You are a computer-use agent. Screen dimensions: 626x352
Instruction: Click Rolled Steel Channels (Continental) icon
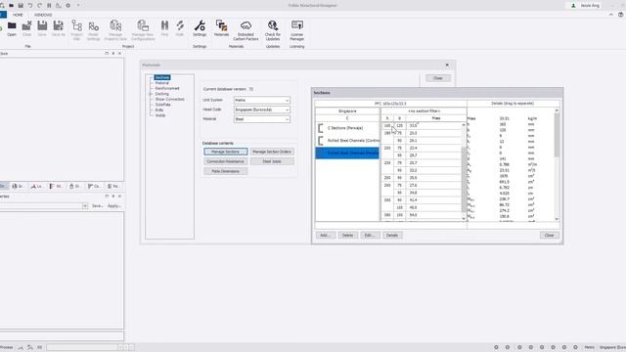coord(321,141)
